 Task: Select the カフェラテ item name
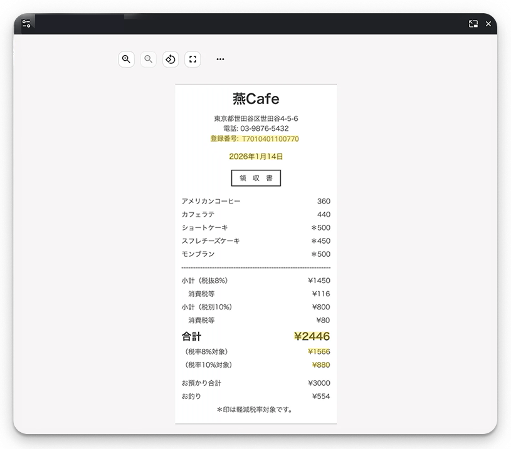pos(198,214)
